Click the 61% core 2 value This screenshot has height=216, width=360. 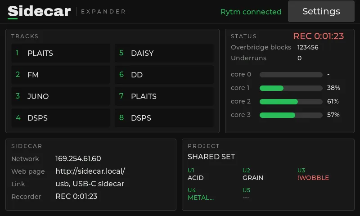[333, 101]
